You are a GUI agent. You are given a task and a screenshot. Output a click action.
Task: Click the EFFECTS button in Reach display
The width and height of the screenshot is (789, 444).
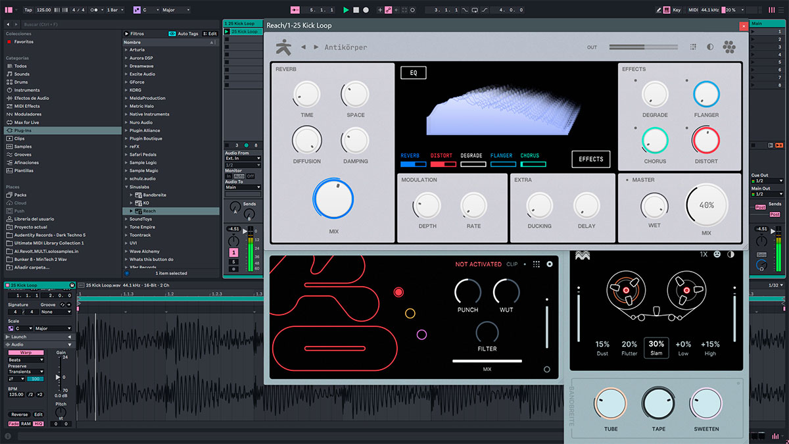click(x=591, y=159)
